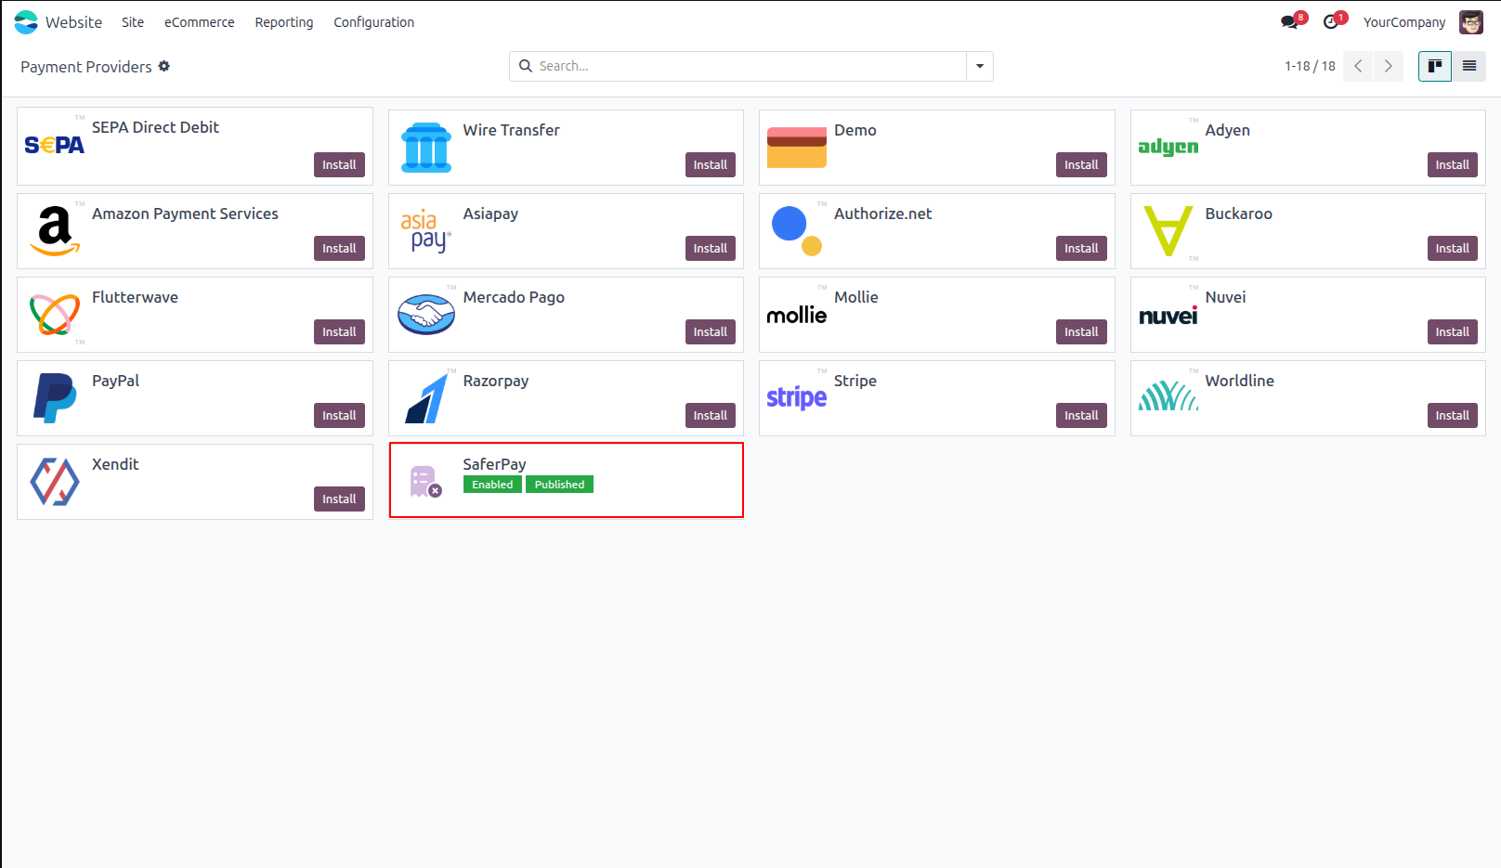
Task: Click the Razorpay logo icon
Action: [x=426, y=398]
